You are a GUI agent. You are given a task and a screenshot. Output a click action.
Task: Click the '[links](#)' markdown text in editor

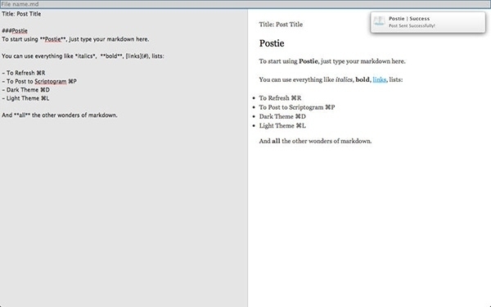137,56
